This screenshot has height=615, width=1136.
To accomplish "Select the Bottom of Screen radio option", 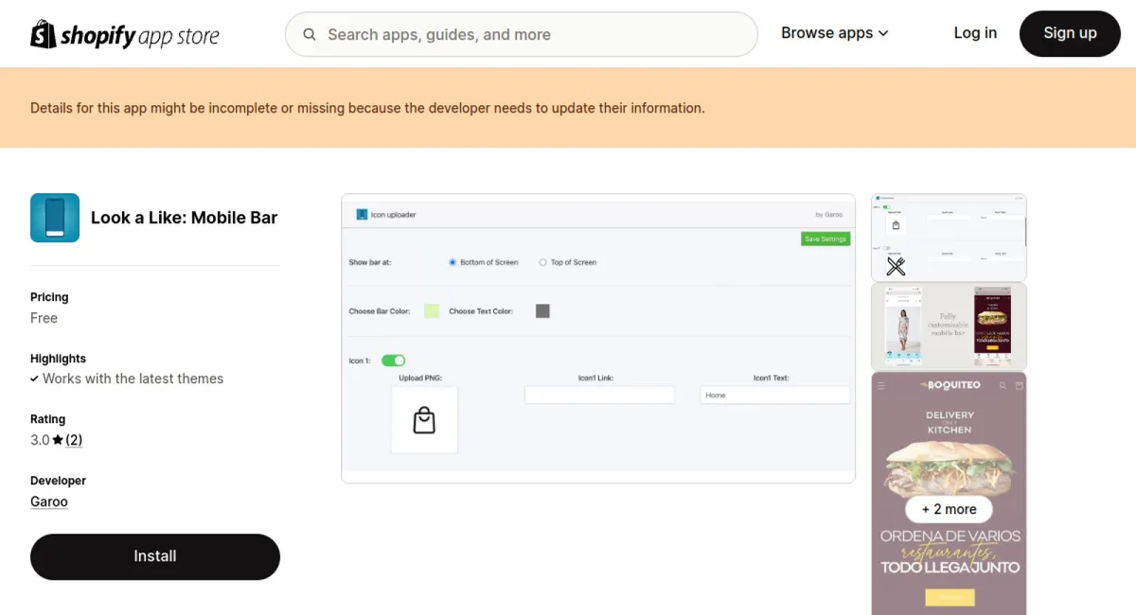I will [x=453, y=262].
